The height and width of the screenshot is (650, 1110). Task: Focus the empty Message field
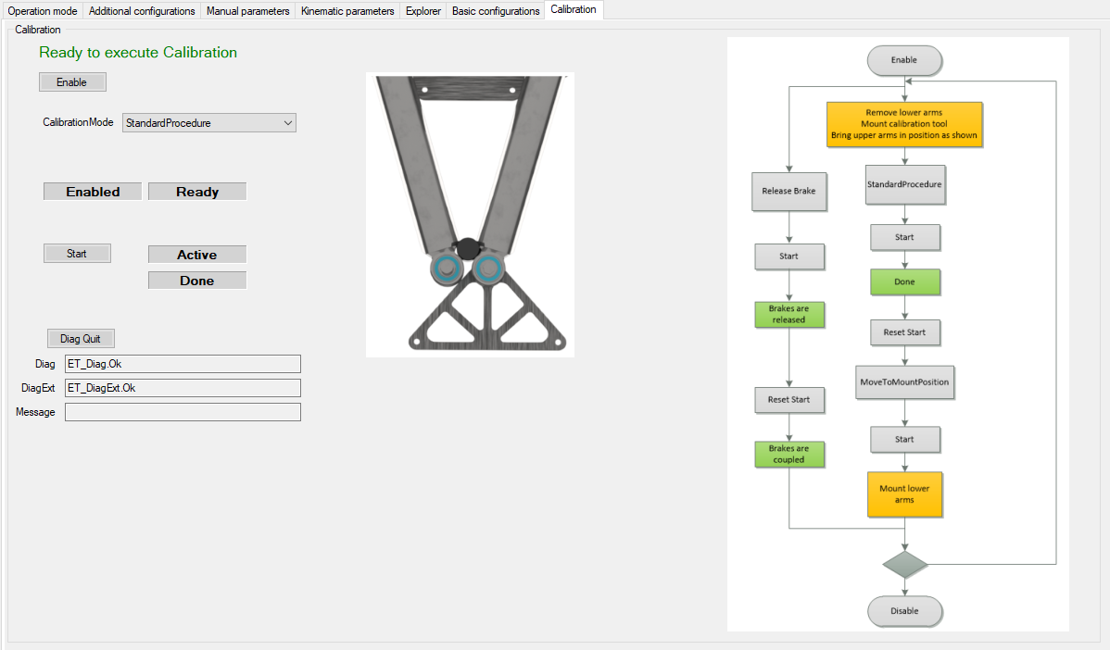click(183, 412)
